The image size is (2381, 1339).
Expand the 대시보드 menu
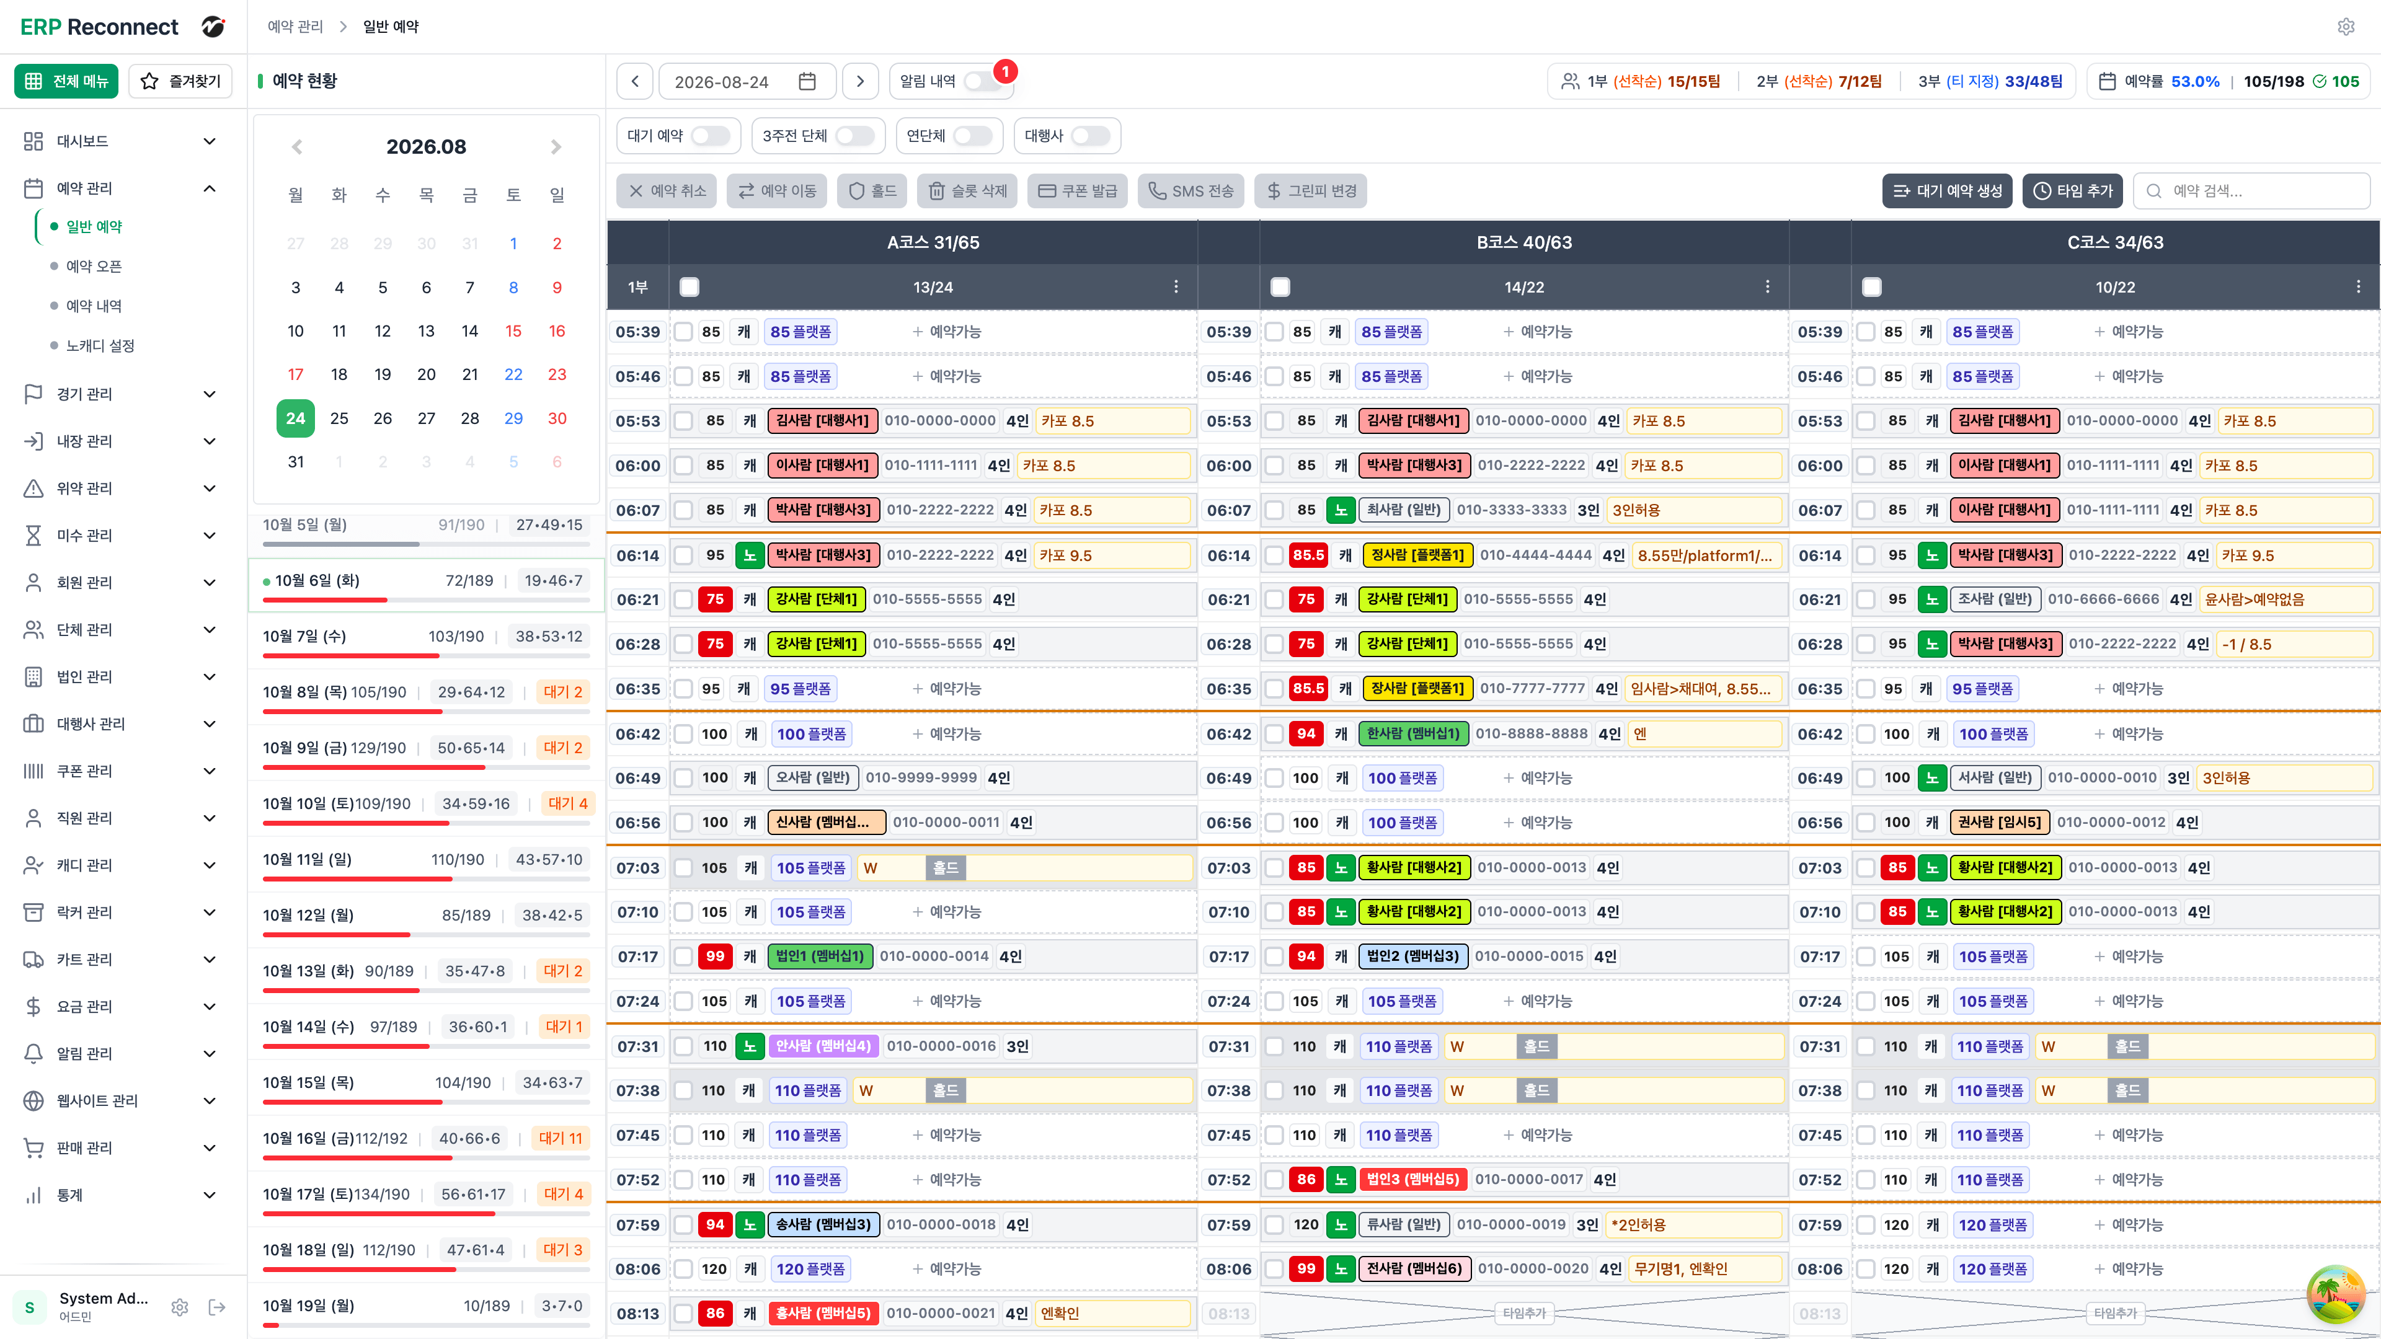click(x=123, y=141)
